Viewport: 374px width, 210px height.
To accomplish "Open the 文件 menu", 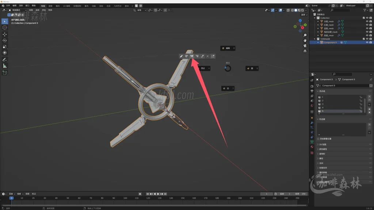I will tap(8, 6).
